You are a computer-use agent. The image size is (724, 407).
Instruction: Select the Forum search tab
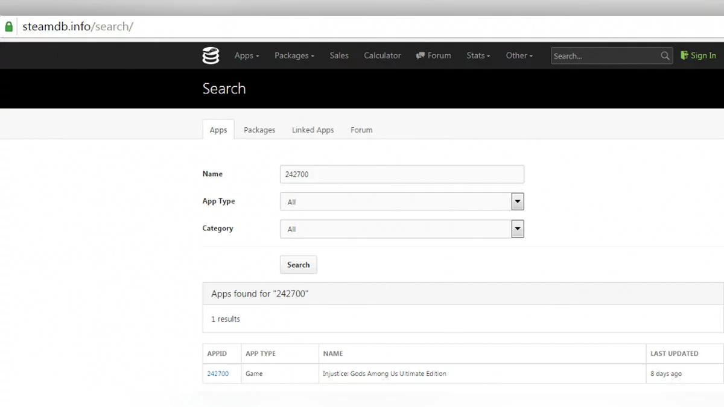pos(361,130)
